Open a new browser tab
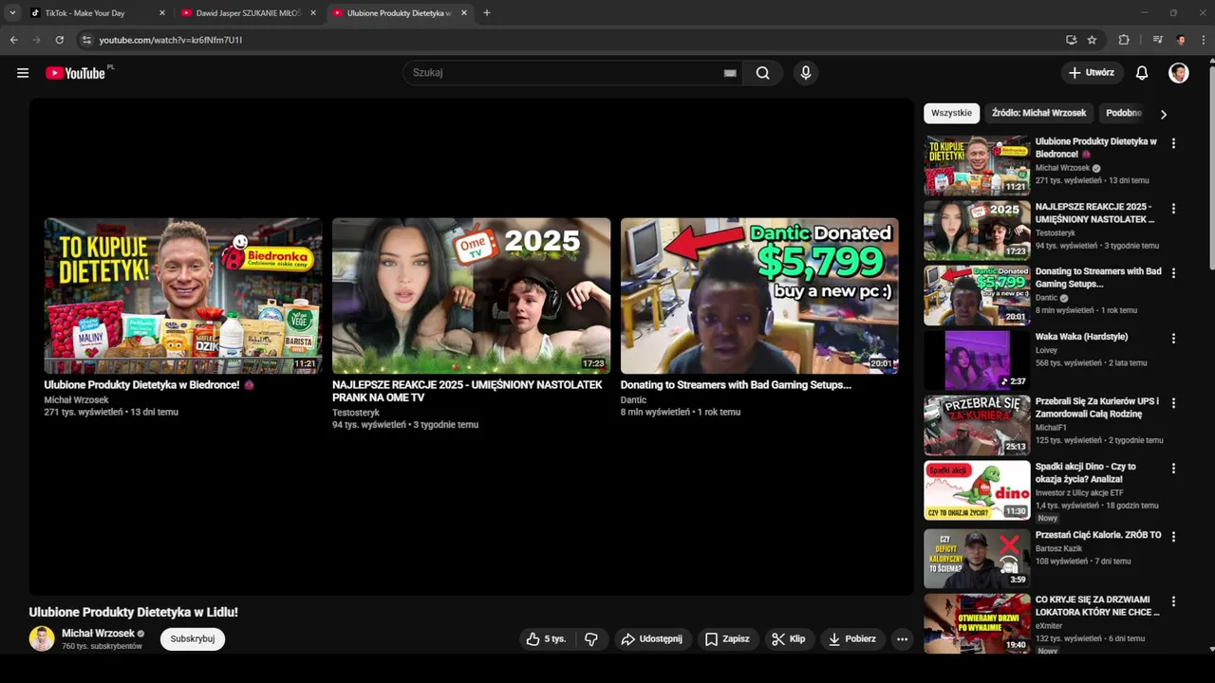 pos(487,13)
